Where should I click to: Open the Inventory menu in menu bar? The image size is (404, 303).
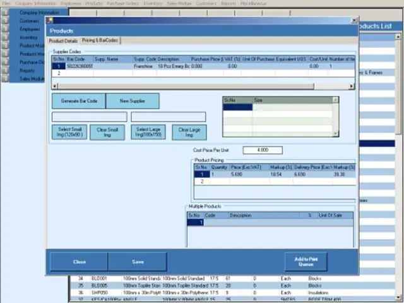pyautogui.click(x=153, y=3)
